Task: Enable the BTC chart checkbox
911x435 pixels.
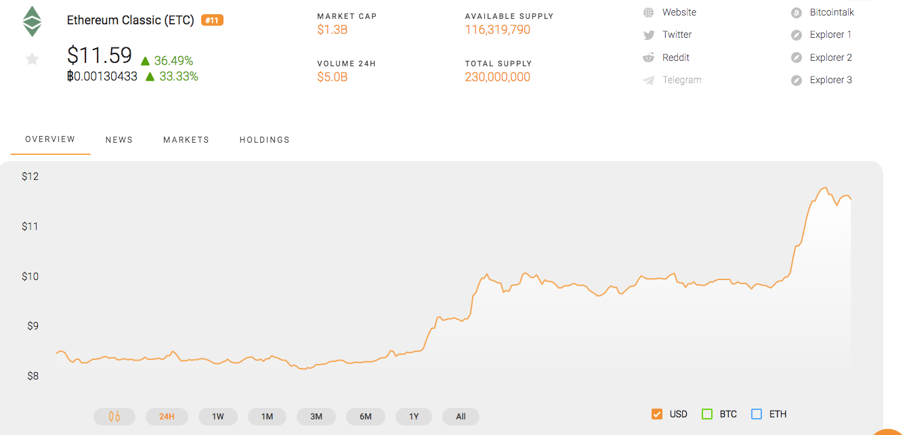Action: (x=707, y=414)
